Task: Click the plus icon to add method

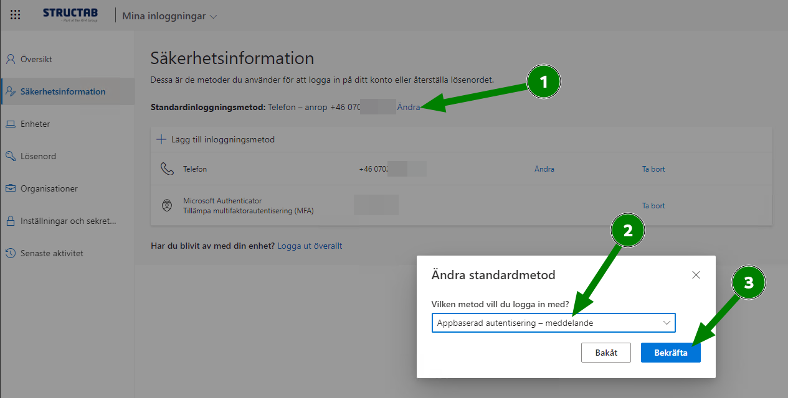Action: click(161, 139)
